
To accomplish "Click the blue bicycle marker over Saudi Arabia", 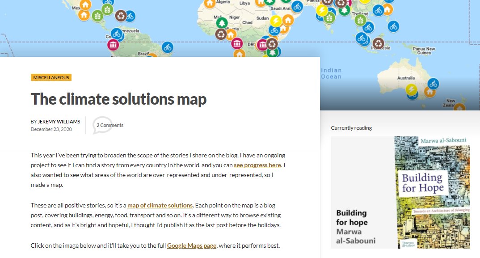I will click(x=297, y=6).
